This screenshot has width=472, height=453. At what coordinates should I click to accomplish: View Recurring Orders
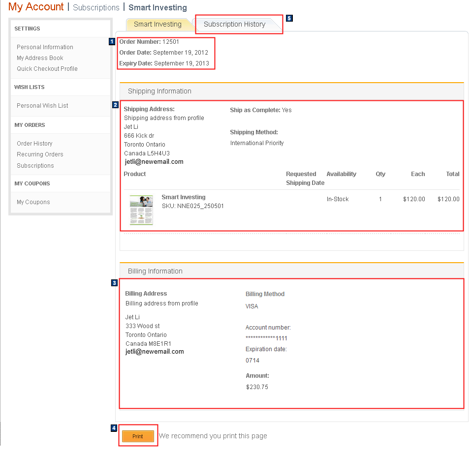(40, 154)
